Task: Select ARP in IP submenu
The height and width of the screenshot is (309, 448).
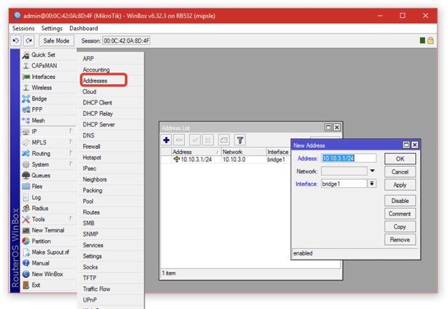Action: click(111, 59)
